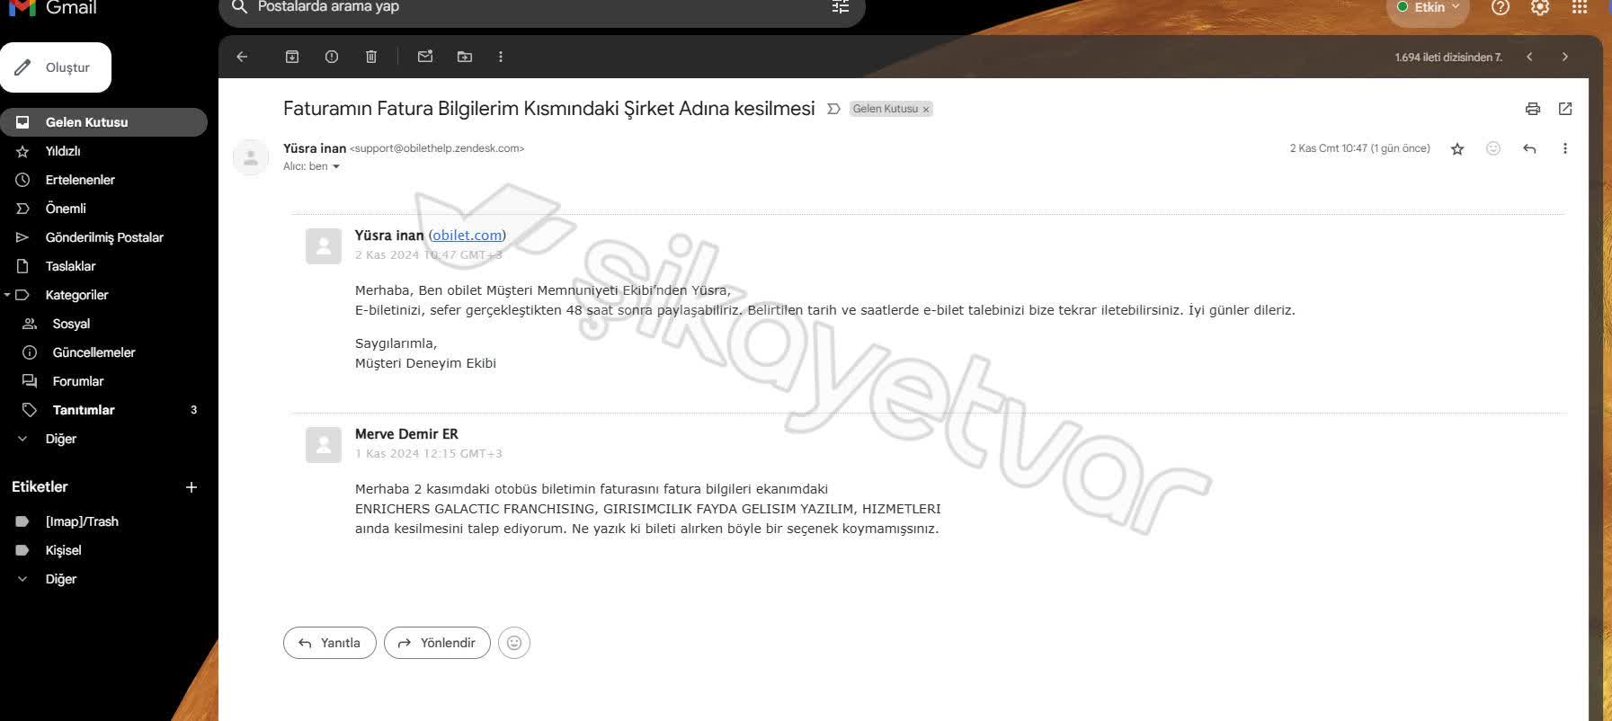Click the avatar beside Merve Demir ER
The image size is (1612, 721).
coord(324,445)
